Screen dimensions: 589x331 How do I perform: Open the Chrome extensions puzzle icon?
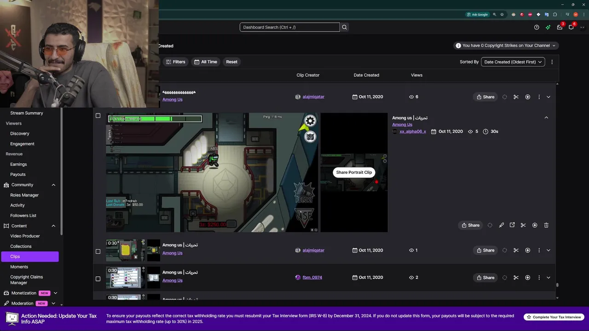point(555,14)
